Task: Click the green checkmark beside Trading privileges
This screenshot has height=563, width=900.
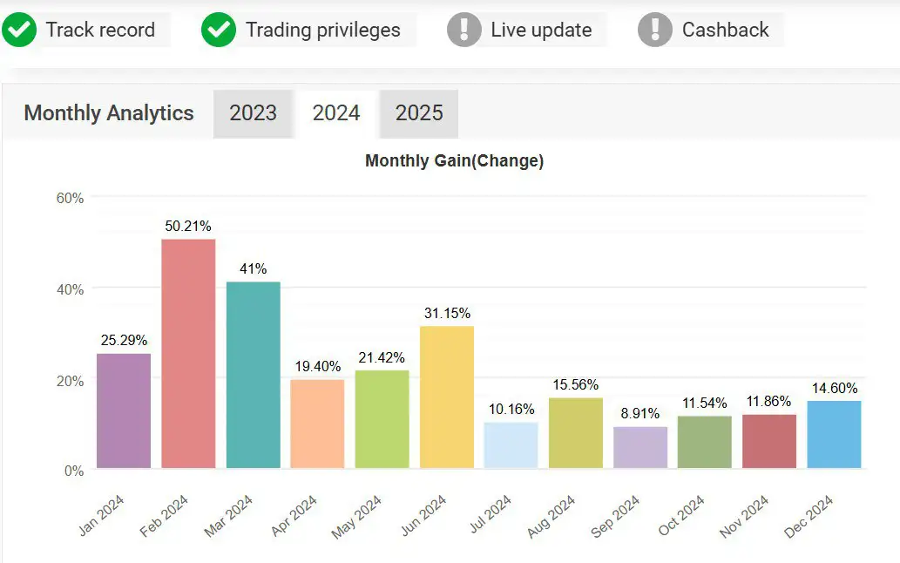Action: click(x=219, y=30)
